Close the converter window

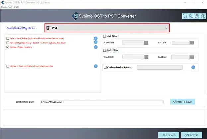tap(203, 2)
